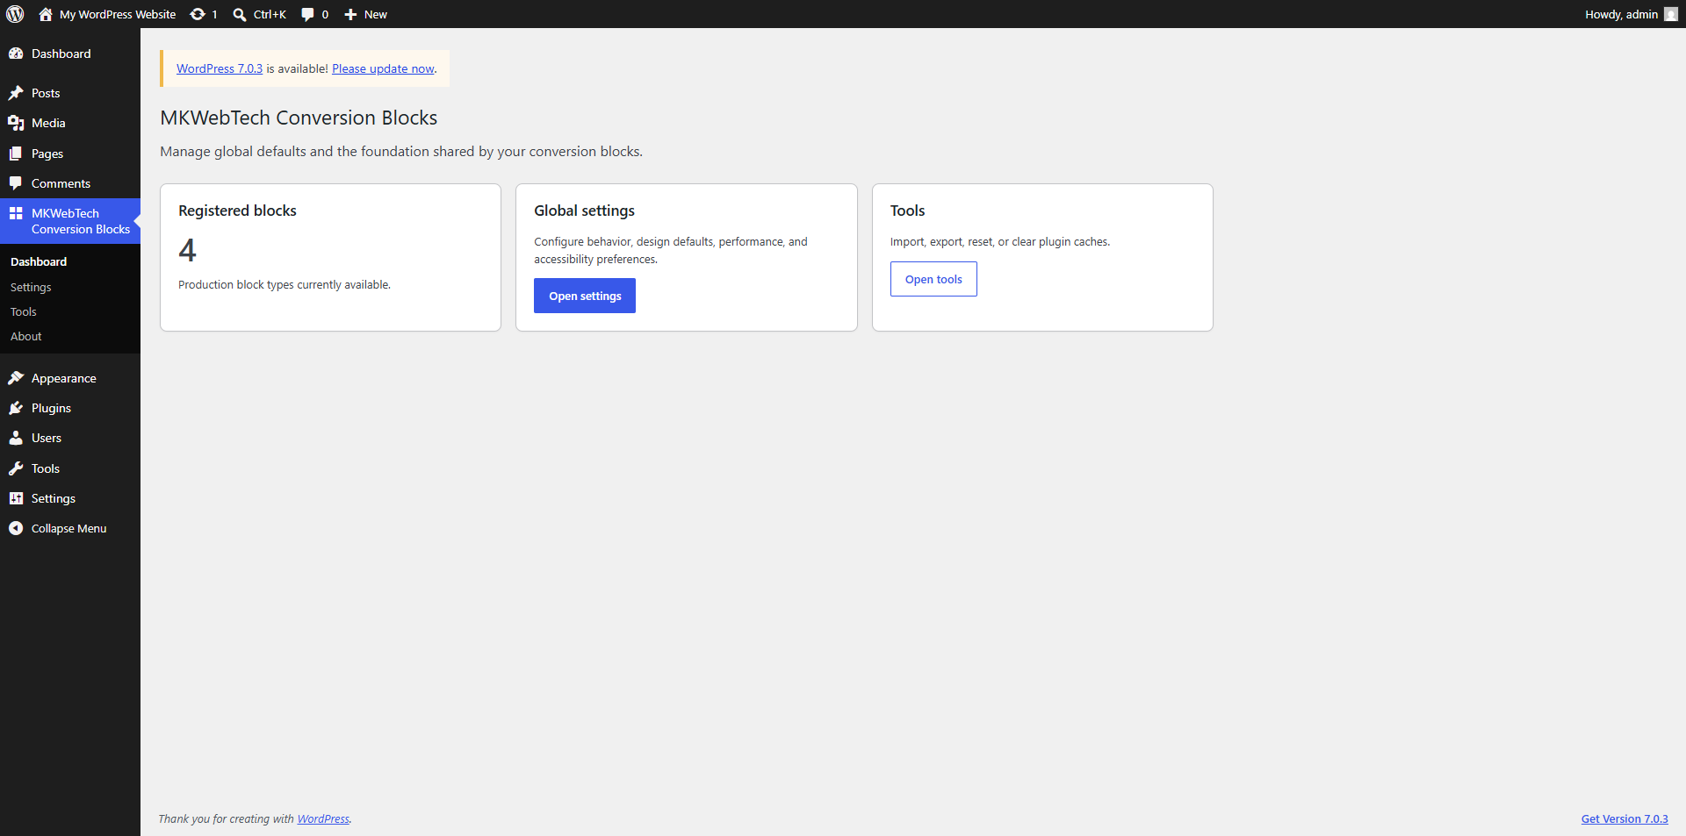Click the Open tools button
Screen dimensions: 1686x836
coord(933,279)
